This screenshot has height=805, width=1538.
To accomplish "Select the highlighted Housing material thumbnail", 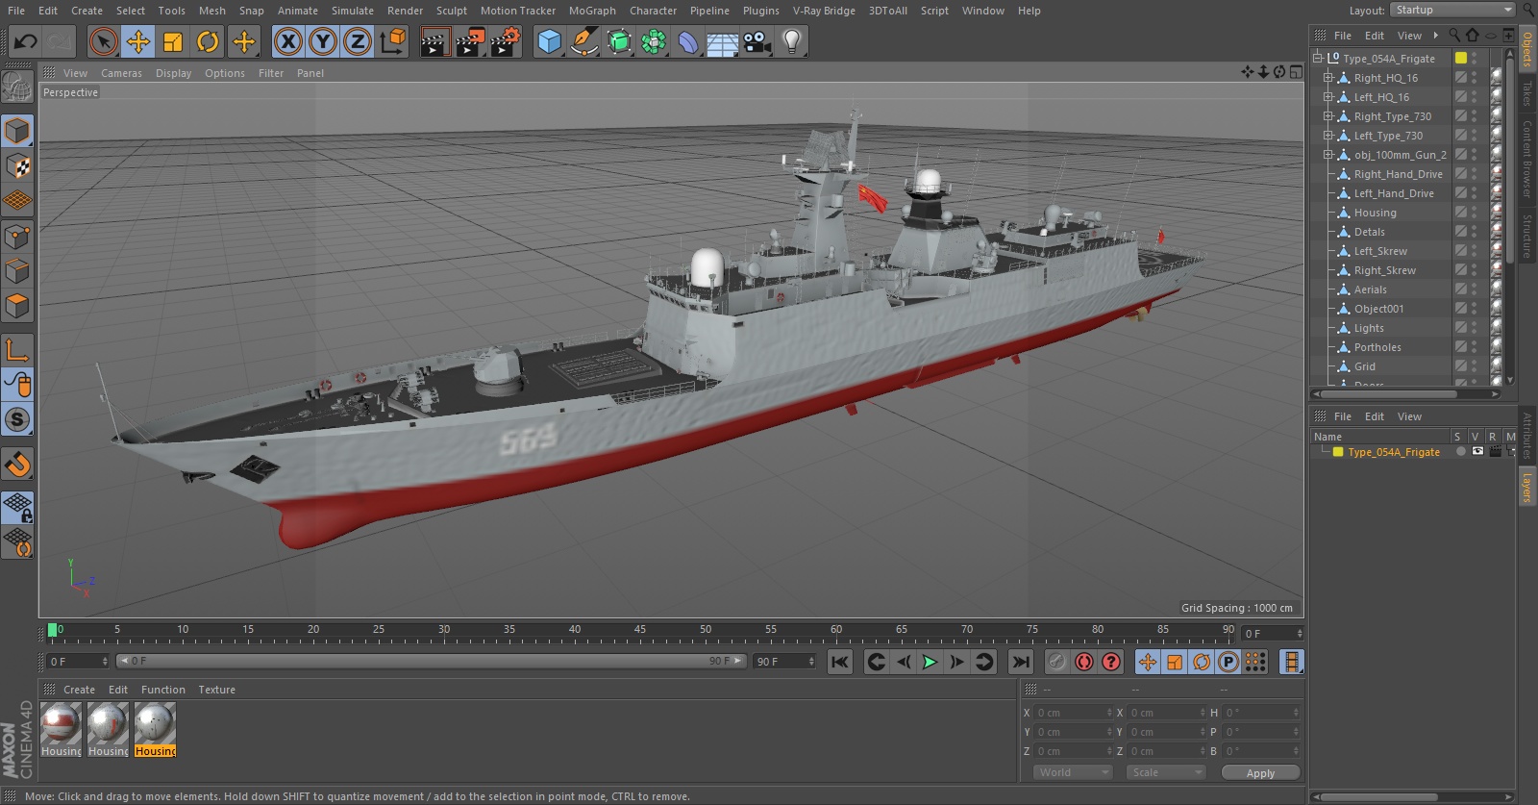I will click(155, 723).
